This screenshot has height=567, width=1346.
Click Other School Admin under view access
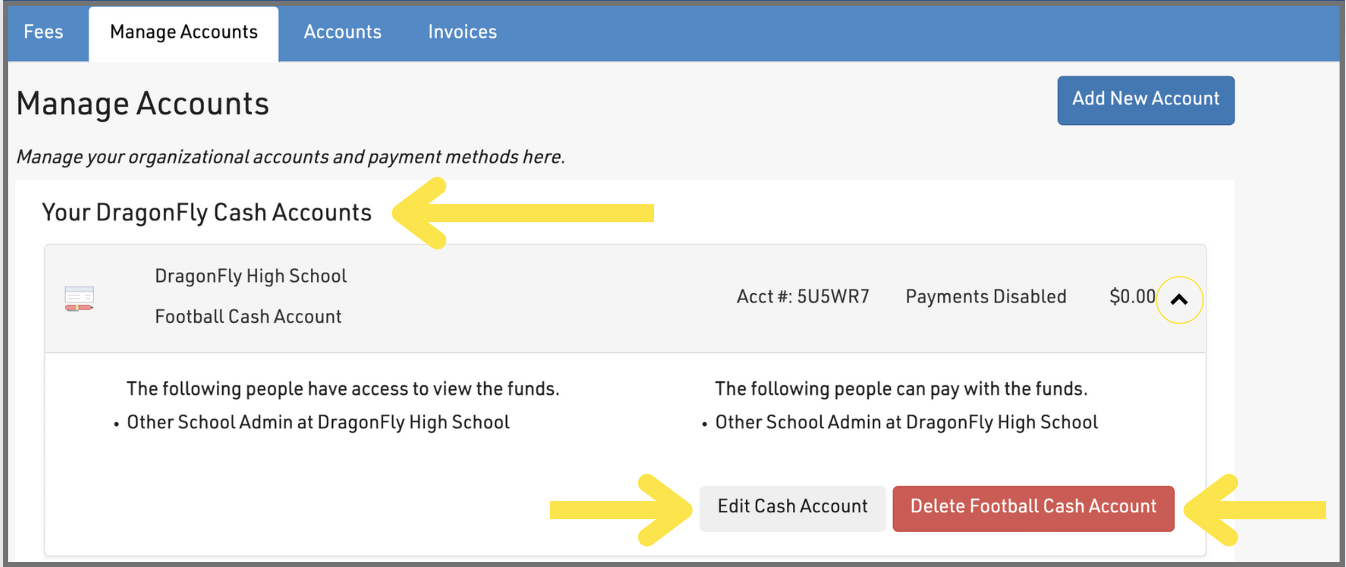pyautogui.click(x=318, y=422)
